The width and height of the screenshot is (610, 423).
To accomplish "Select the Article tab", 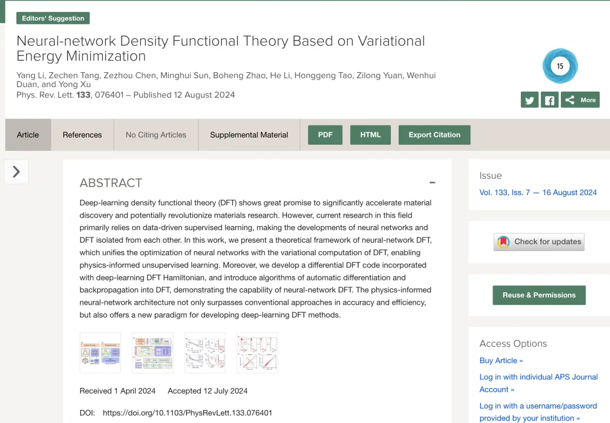I will (x=28, y=135).
